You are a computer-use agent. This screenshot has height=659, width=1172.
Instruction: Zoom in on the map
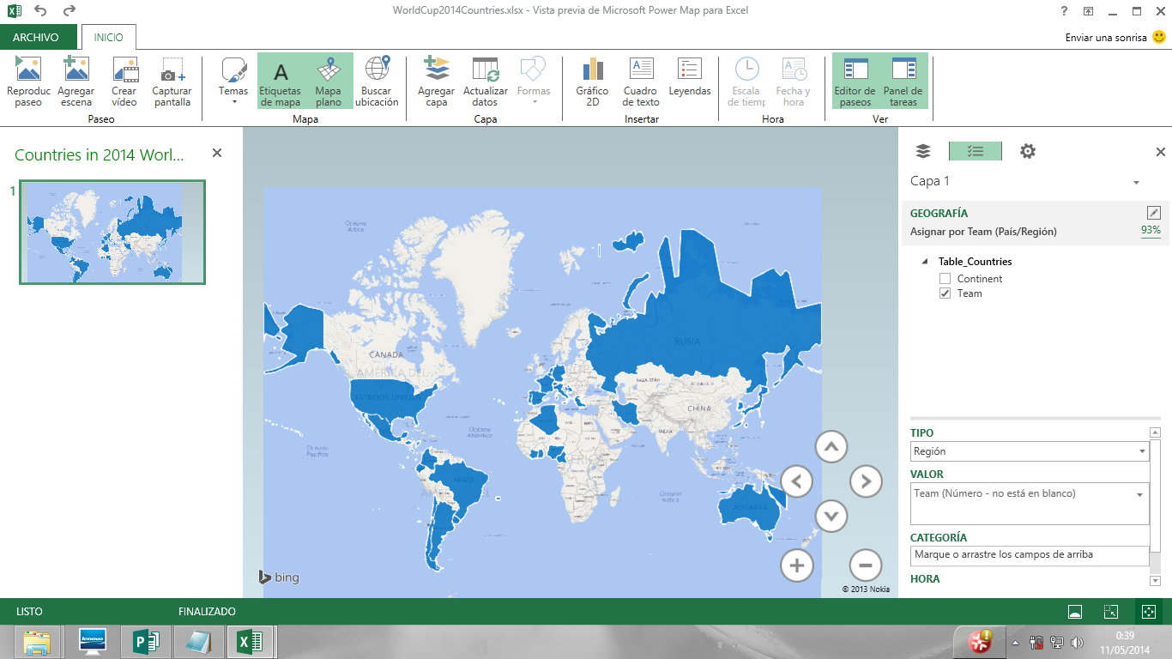796,565
